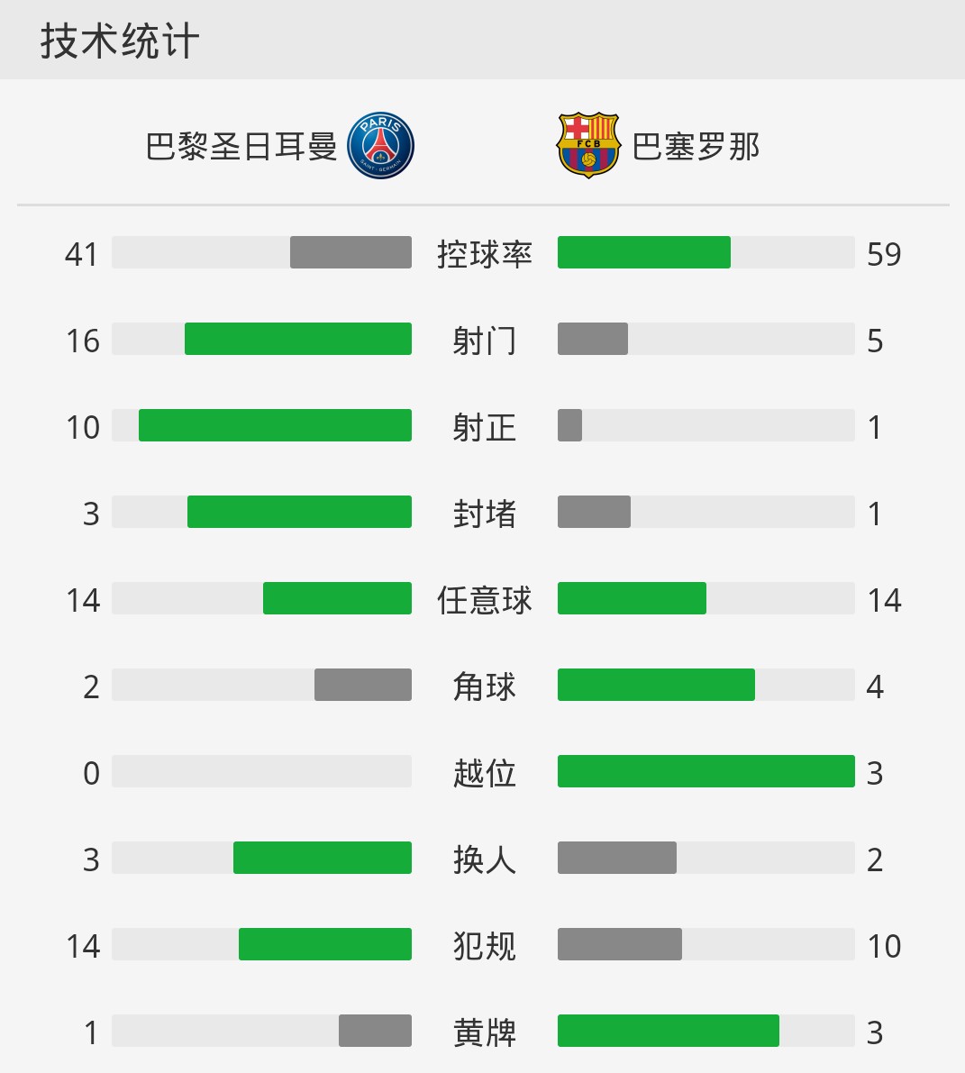Image resolution: width=965 pixels, height=1073 pixels.
Task: Click Barcelona's green 4 corners bar
Action: (x=656, y=685)
